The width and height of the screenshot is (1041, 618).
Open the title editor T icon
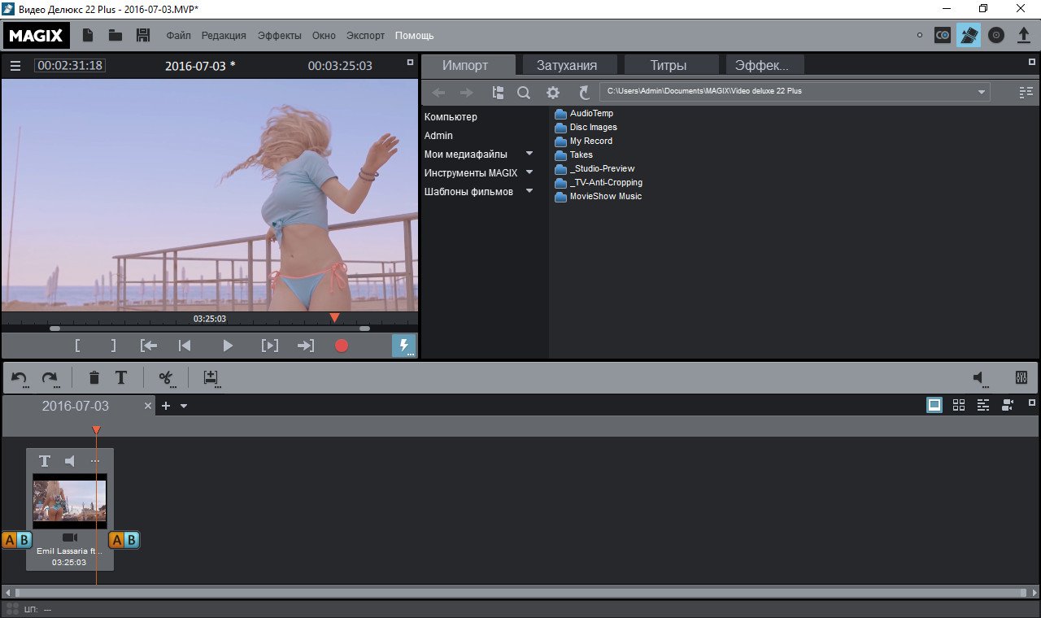click(121, 377)
